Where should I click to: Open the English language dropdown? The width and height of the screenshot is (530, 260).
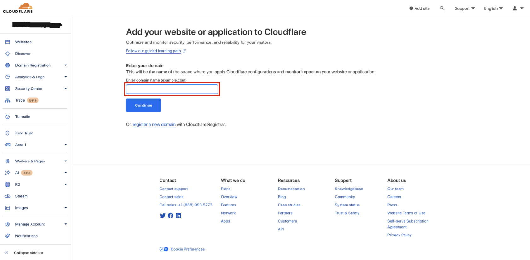[x=493, y=8]
